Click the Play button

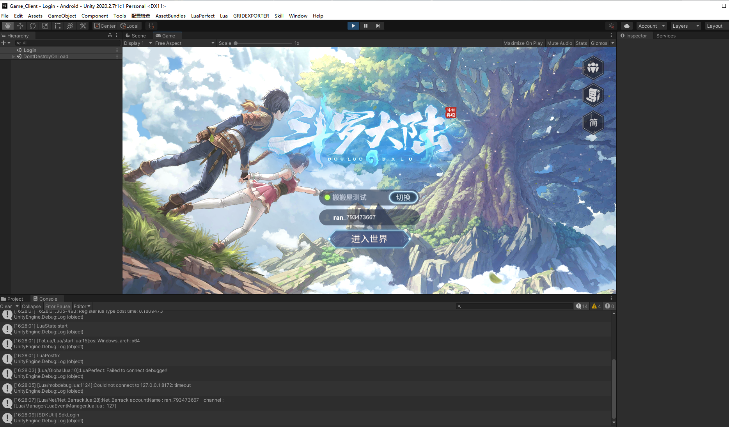pyautogui.click(x=353, y=26)
